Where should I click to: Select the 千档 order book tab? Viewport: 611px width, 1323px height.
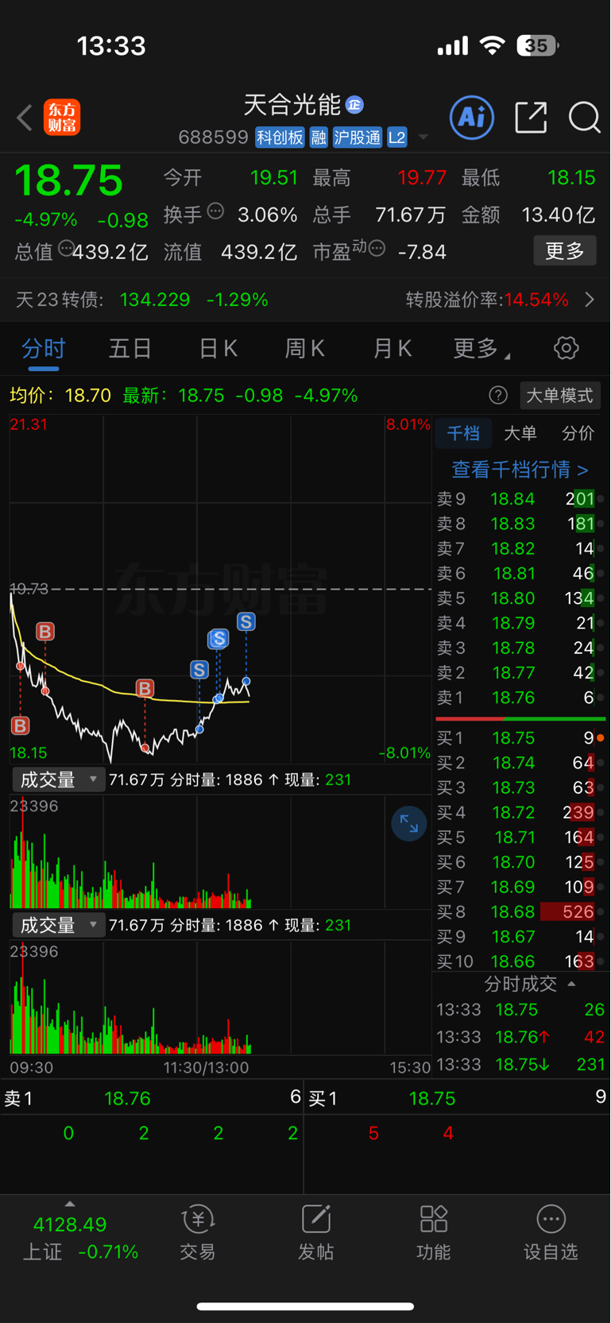click(463, 433)
